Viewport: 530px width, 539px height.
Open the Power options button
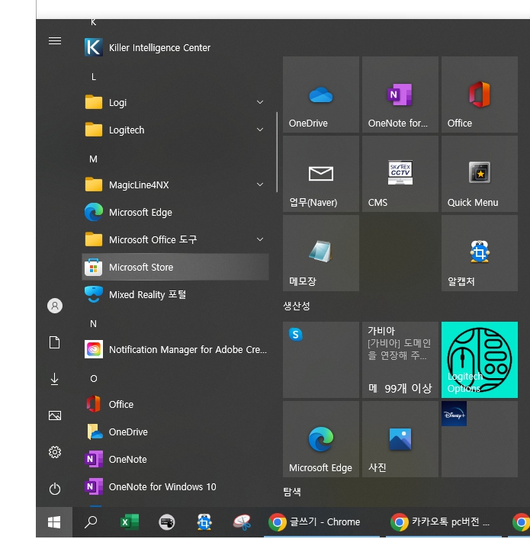pos(55,489)
